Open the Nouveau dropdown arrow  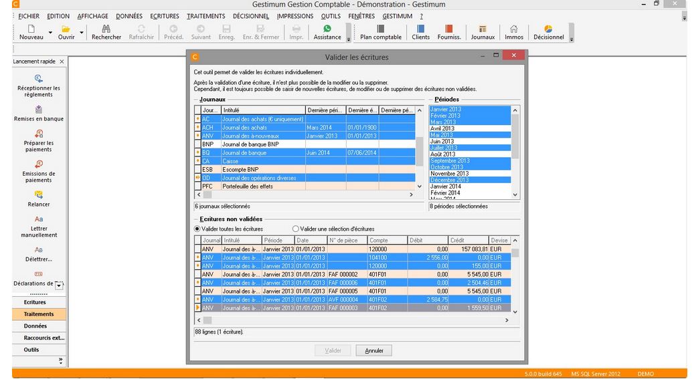[50, 33]
